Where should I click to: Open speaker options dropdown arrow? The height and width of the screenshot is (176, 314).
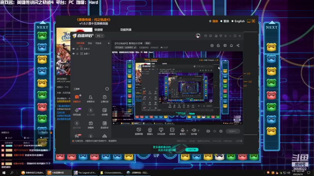199,131
